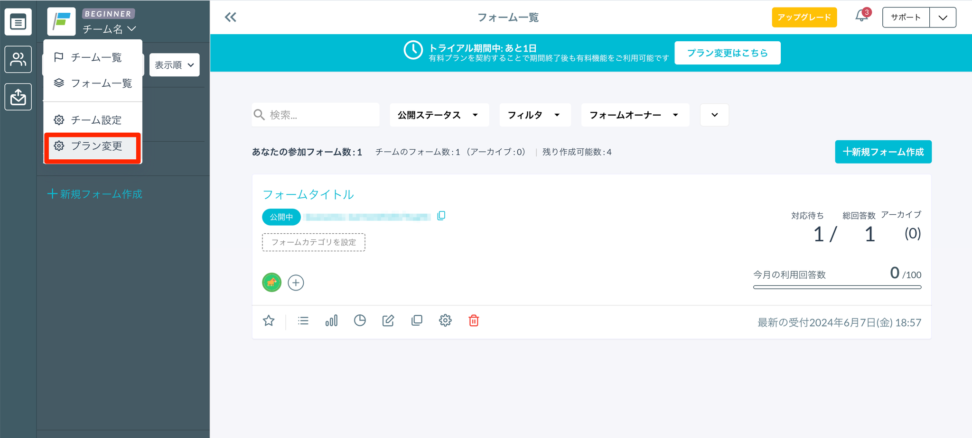Open the フォームオーナー dropdown
The height and width of the screenshot is (438, 972).
[635, 115]
